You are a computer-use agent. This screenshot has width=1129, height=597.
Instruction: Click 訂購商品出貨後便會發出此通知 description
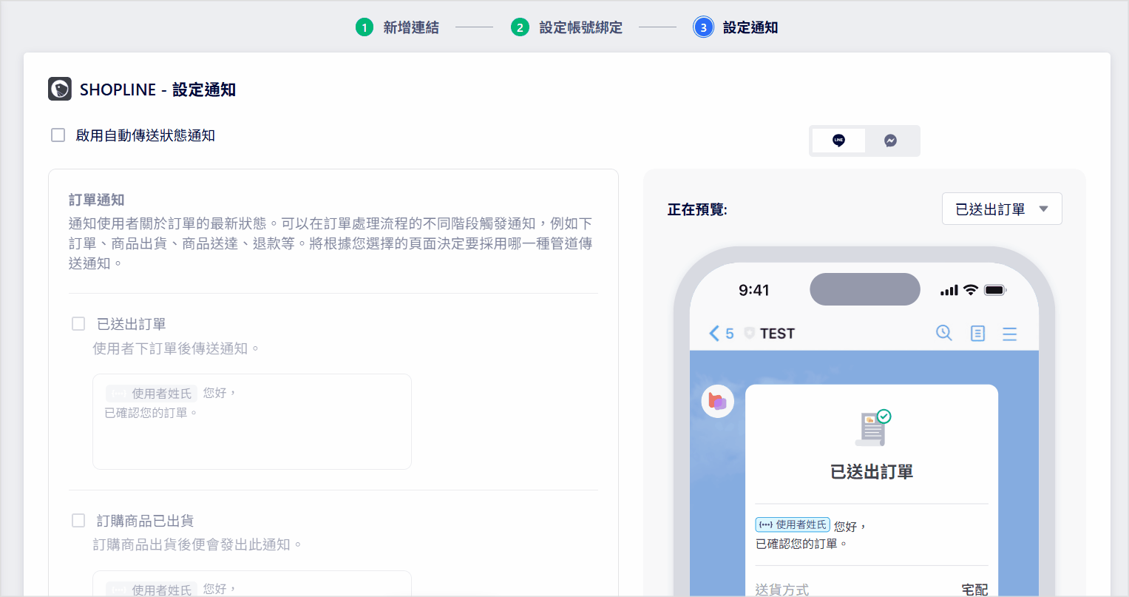pyautogui.click(x=197, y=544)
